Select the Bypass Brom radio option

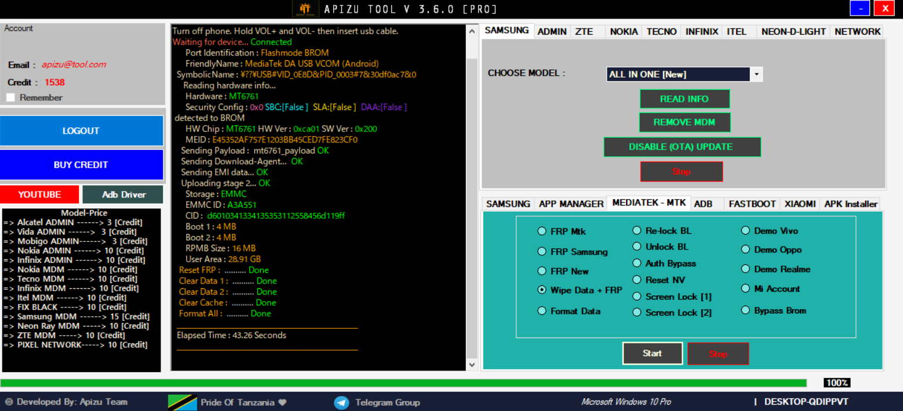pyautogui.click(x=745, y=311)
